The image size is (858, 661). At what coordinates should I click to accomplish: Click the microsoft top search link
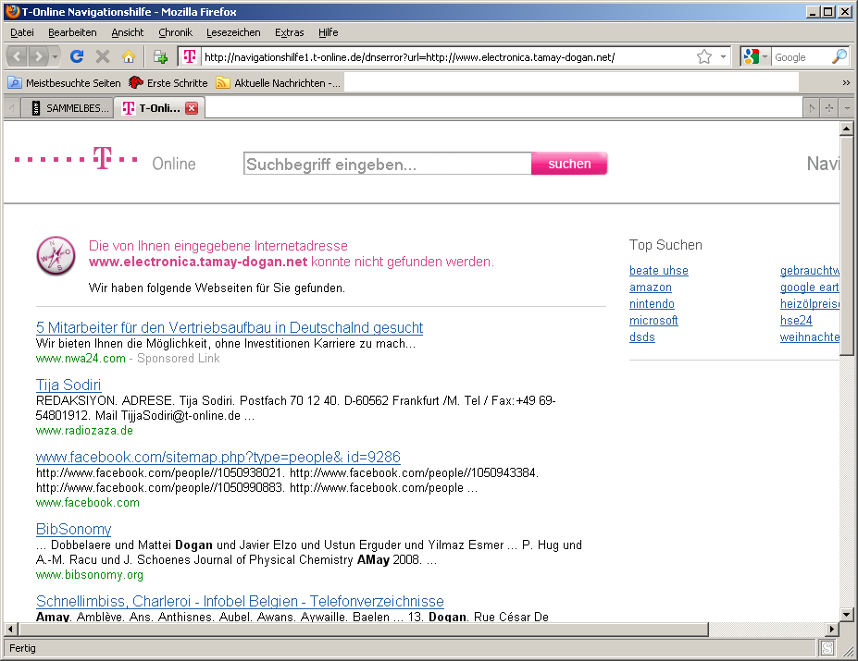click(x=653, y=321)
